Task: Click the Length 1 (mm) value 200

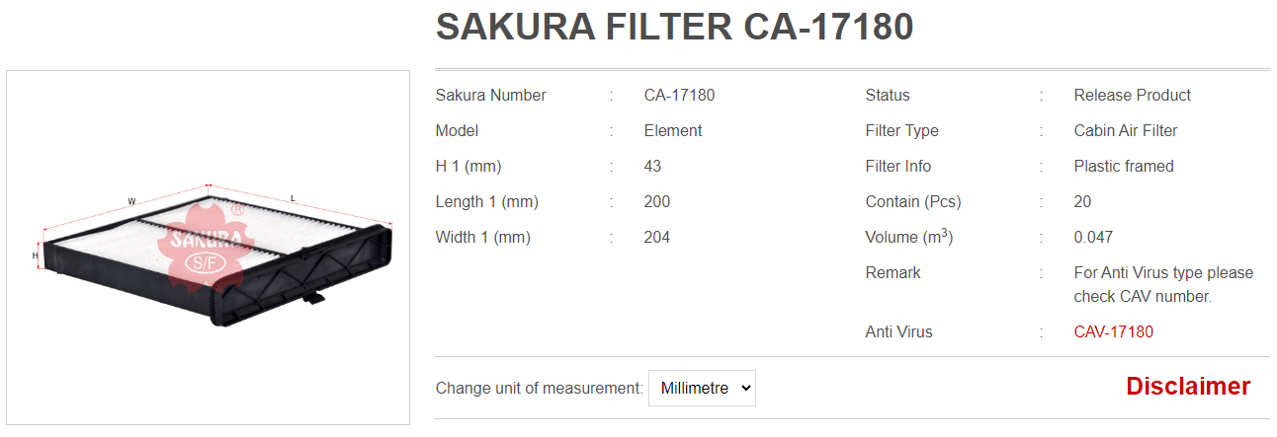Action: (656, 201)
